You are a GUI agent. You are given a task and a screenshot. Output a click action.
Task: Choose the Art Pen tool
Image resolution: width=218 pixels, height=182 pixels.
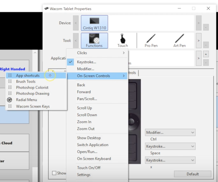[x=179, y=40]
